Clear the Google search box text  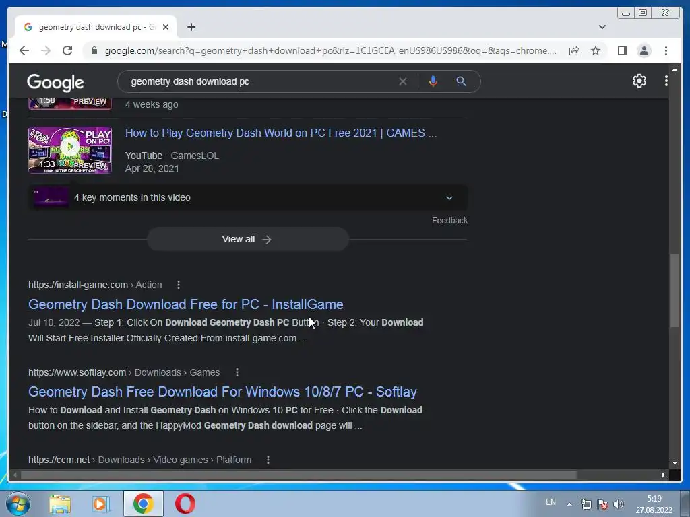click(x=403, y=81)
